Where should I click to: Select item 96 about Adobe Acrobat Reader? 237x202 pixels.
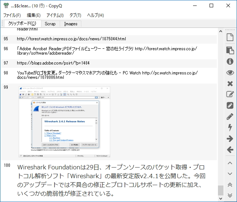[x=108, y=51]
